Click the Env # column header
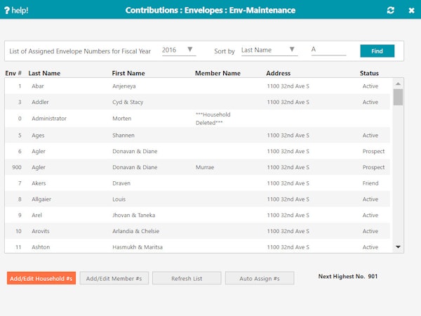 point(13,73)
